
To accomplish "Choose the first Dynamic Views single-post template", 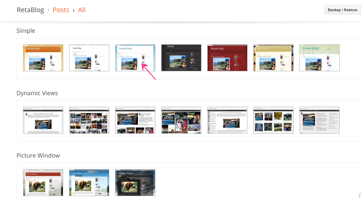I will click(43, 120).
